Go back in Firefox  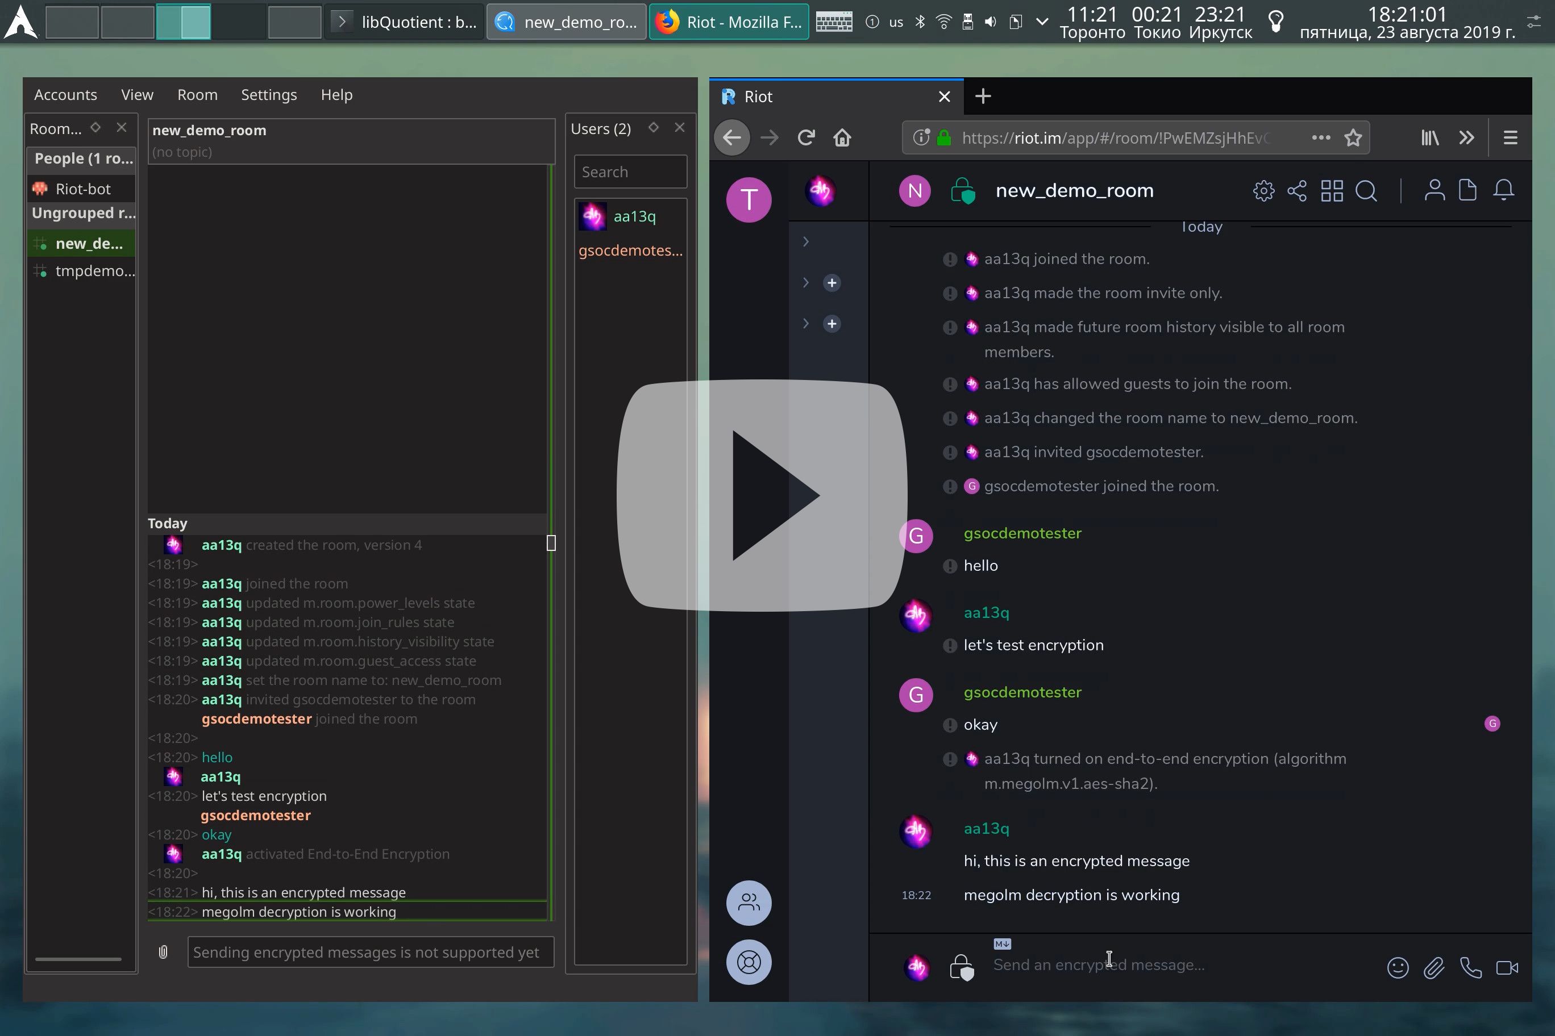732,137
